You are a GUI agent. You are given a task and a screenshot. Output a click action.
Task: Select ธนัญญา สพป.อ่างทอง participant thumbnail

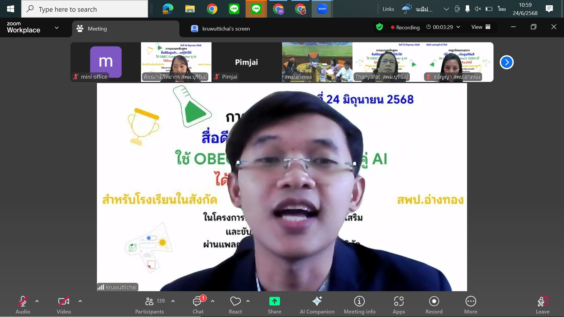[x=458, y=62]
